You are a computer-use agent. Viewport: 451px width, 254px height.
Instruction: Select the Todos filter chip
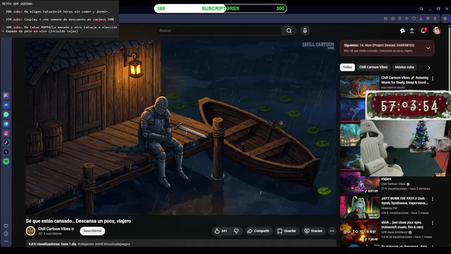click(347, 67)
